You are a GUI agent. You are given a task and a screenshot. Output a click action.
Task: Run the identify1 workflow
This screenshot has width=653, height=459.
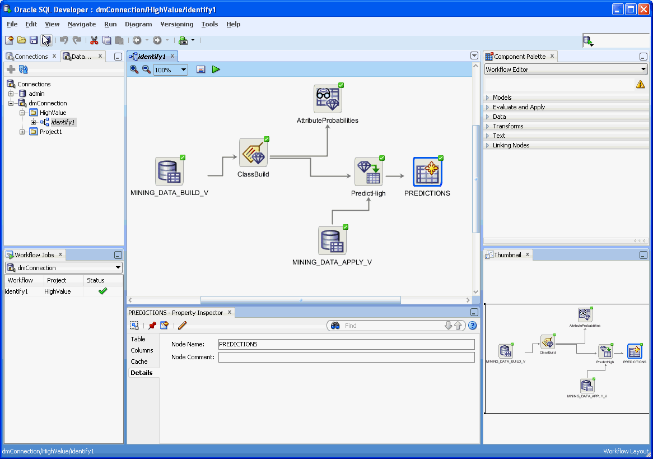coord(216,69)
